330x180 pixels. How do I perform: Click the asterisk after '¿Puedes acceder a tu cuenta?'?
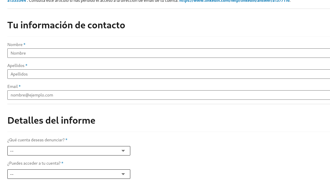(62, 163)
